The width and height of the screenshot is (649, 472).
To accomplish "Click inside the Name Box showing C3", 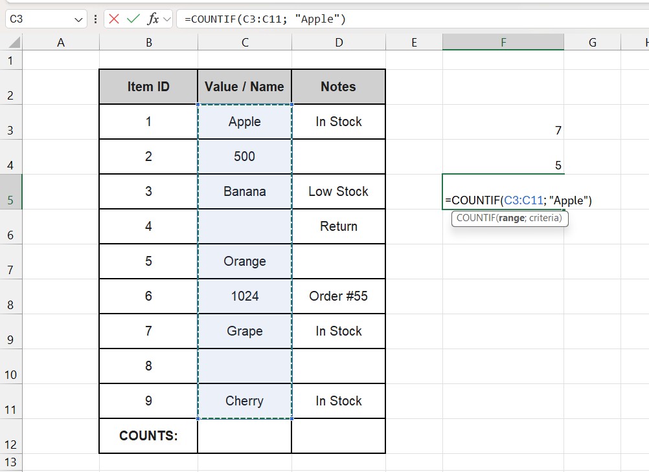I will tap(39, 19).
